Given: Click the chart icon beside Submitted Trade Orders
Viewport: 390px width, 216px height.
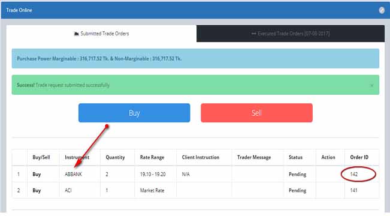Looking at the screenshot, I should tap(76, 34).
